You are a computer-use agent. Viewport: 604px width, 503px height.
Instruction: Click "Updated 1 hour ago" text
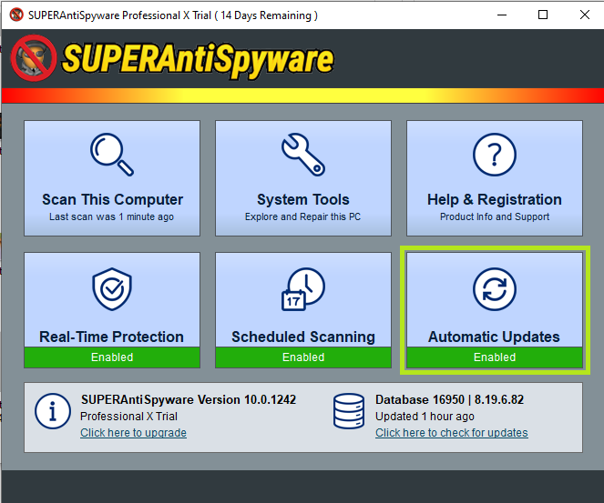tap(425, 417)
